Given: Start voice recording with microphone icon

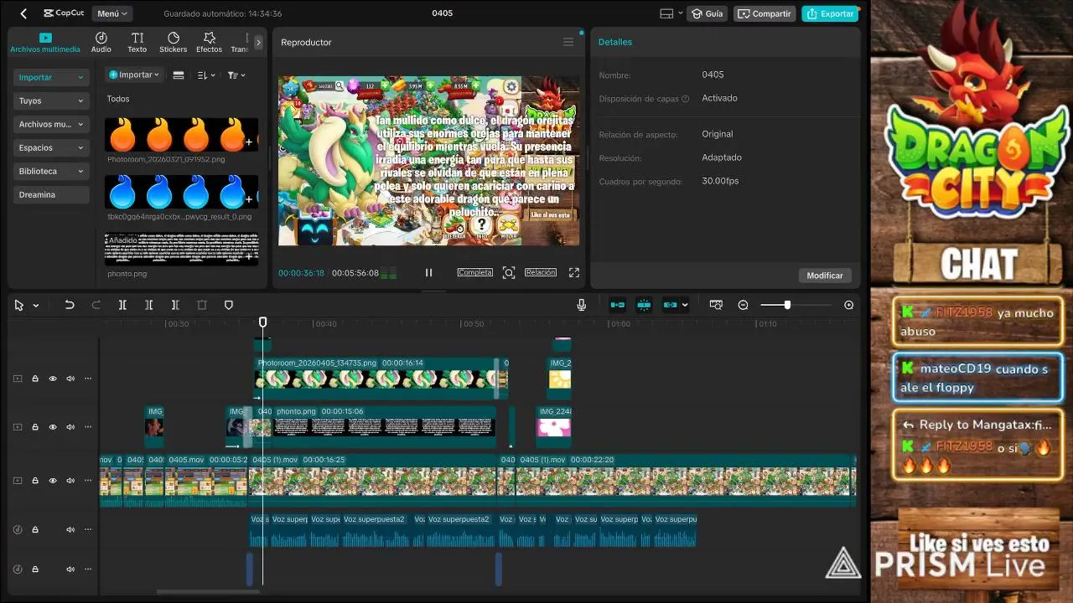Looking at the screenshot, I should (582, 306).
